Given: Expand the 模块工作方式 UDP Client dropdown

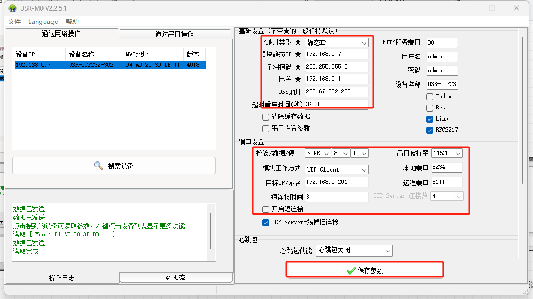Looking at the screenshot, I should click(337, 169).
